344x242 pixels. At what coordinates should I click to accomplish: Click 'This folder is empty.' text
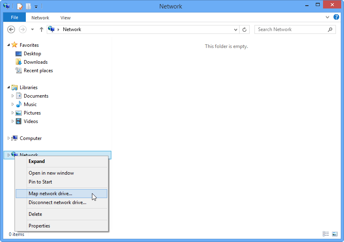pos(226,46)
